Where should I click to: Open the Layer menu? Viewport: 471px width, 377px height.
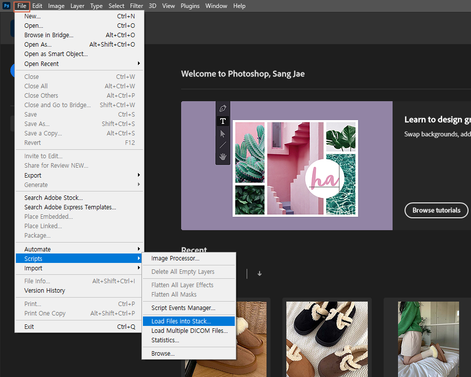77,5
